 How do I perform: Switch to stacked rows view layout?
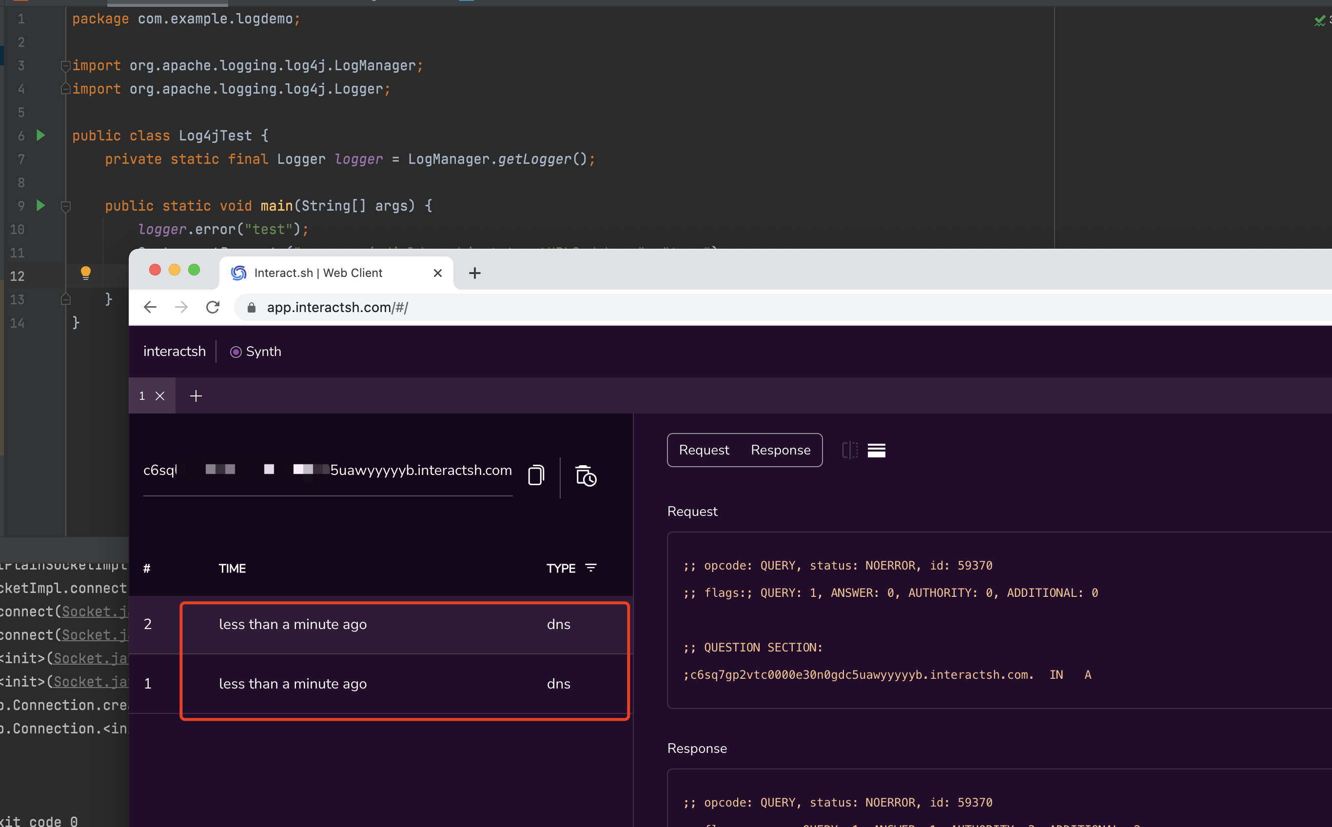tap(876, 450)
